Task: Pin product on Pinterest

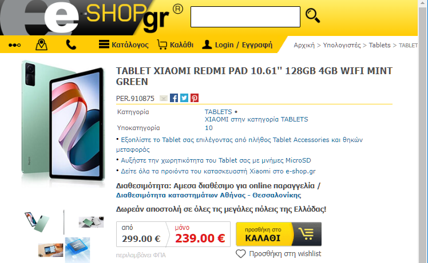Action: [x=195, y=98]
